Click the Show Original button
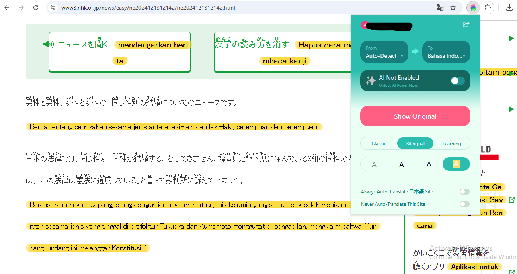The height and width of the screenshot is (274, 517). [x=415, y=116]
